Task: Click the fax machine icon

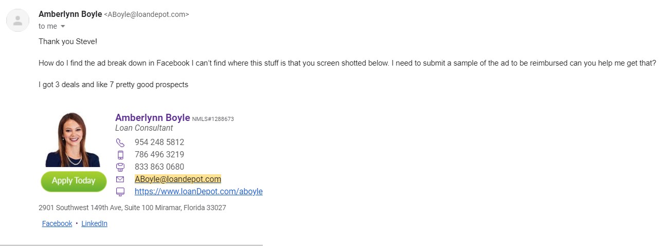Action: click(x=120, y=167)
